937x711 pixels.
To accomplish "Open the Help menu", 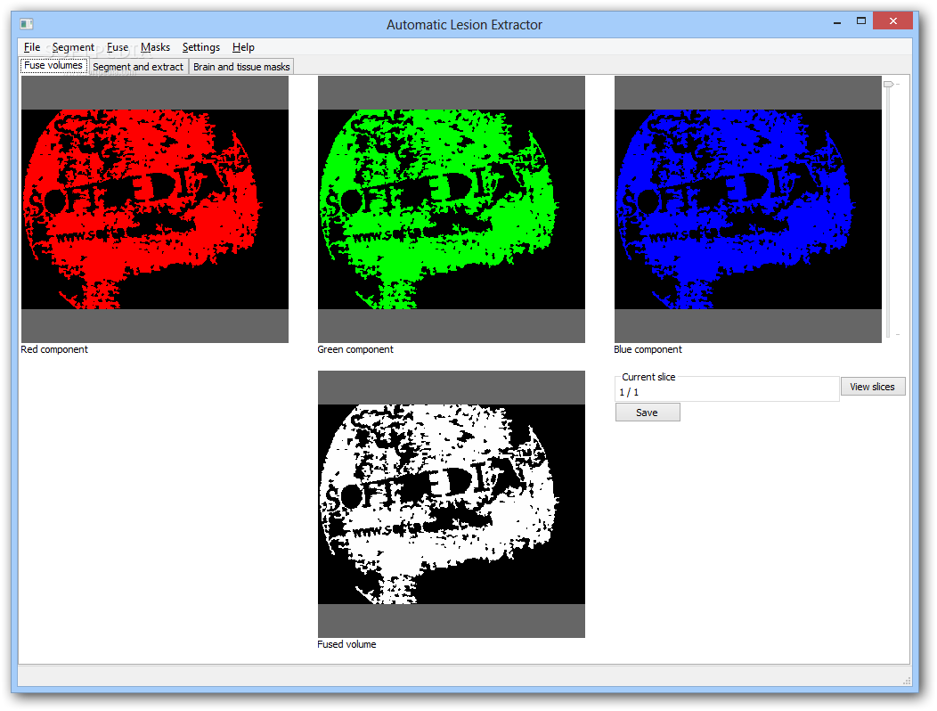I will (x=243, y=47).
